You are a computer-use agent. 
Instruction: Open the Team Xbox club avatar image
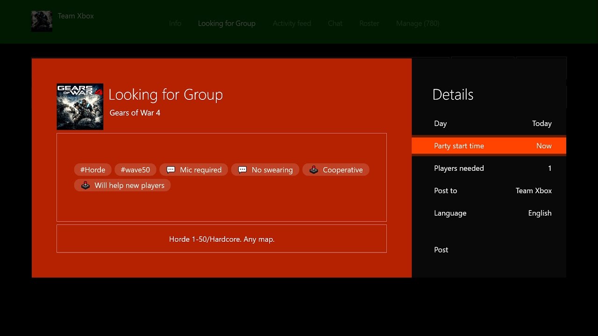click(x=42, y=21)
